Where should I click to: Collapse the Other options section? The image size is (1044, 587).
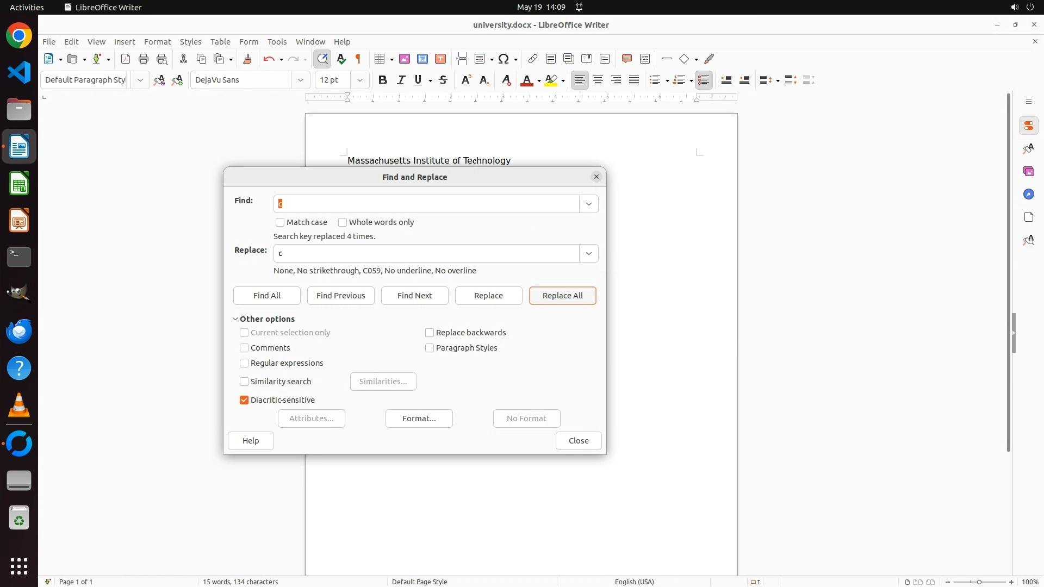pos(235,319)
